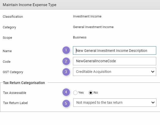Select Yes for Tax Assessable
This screenshot has width=160, height=125.
(75, 93)
